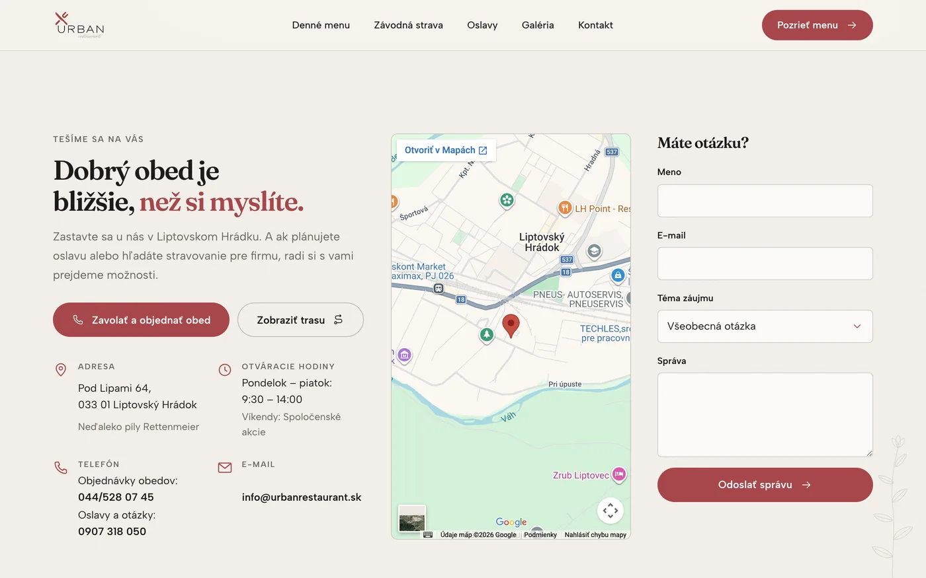Open the Denné menu nav item
The image size is (926, 578).
321,25
